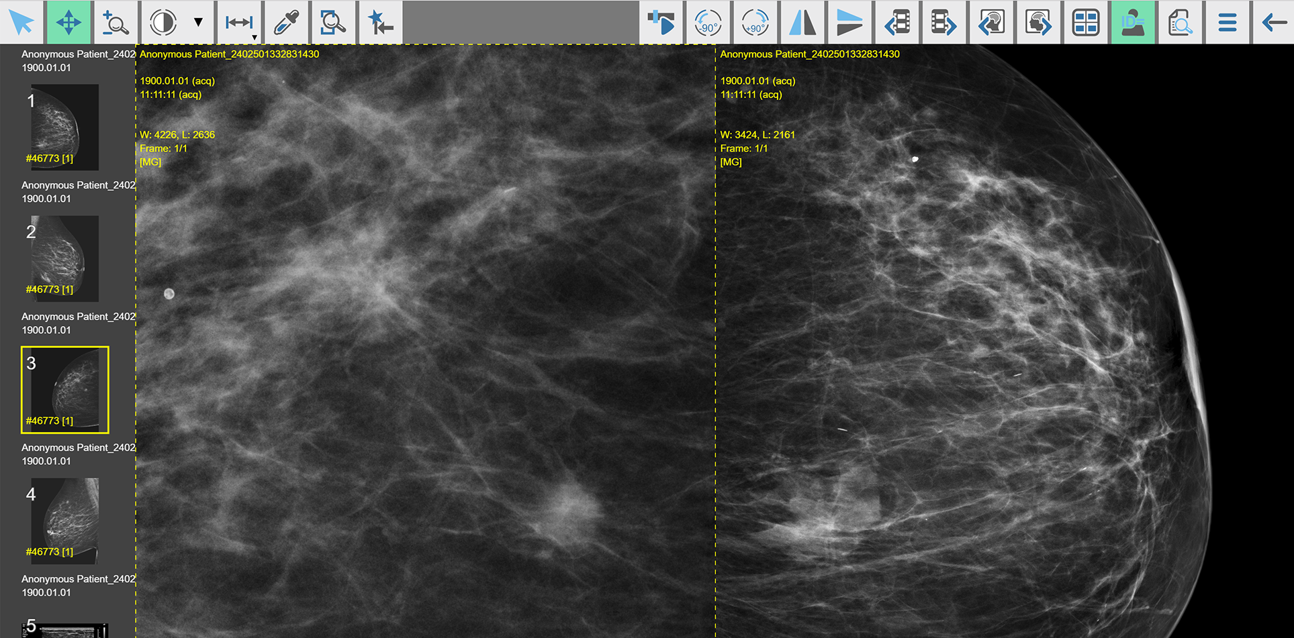Go to previous frame filmstrip icon
The width and height of the screenshot is (1294, 638).
pos(897,22)
